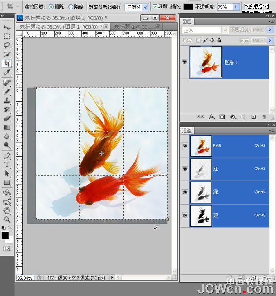Open layer fill 100% arrow
Viewport: 276px width, 296px height.
[x=270, y=40]
